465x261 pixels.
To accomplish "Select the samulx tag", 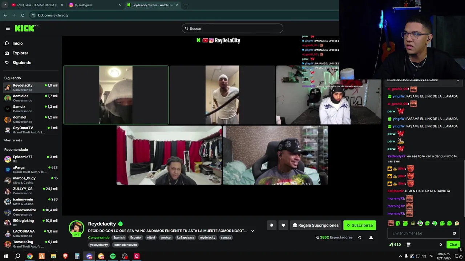I will (x=226, y=237).
